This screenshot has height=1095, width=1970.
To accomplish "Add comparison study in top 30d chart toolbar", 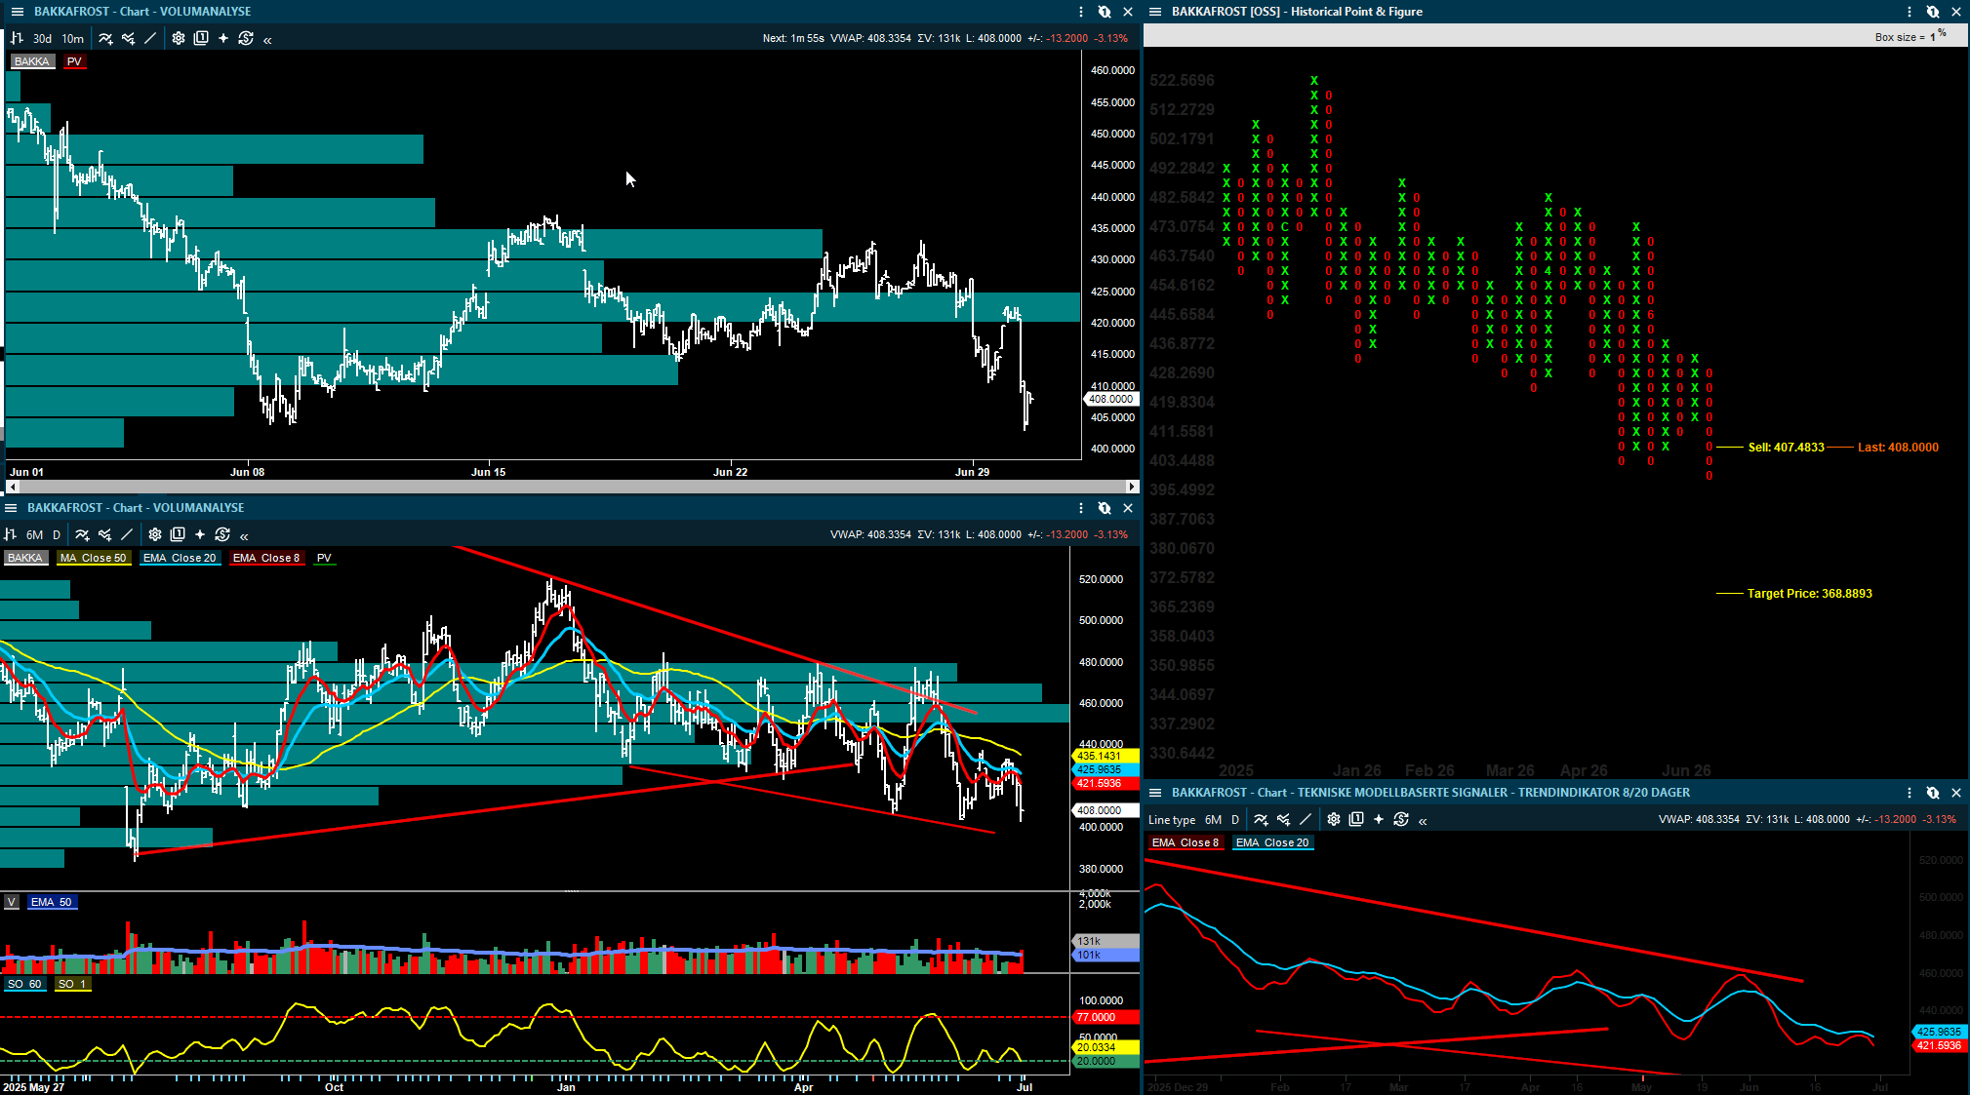I will coord(128,38).
